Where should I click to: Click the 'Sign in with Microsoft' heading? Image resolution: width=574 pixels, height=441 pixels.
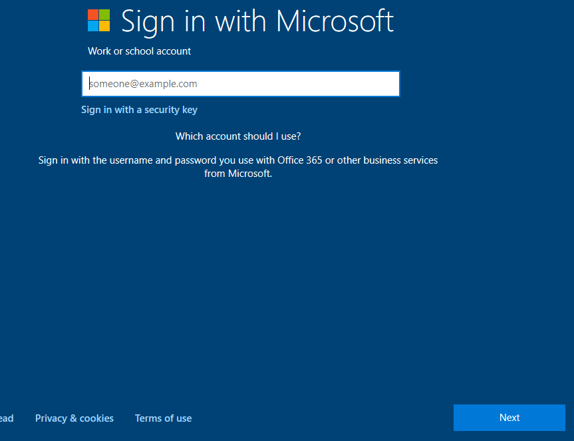coord(257,21)
